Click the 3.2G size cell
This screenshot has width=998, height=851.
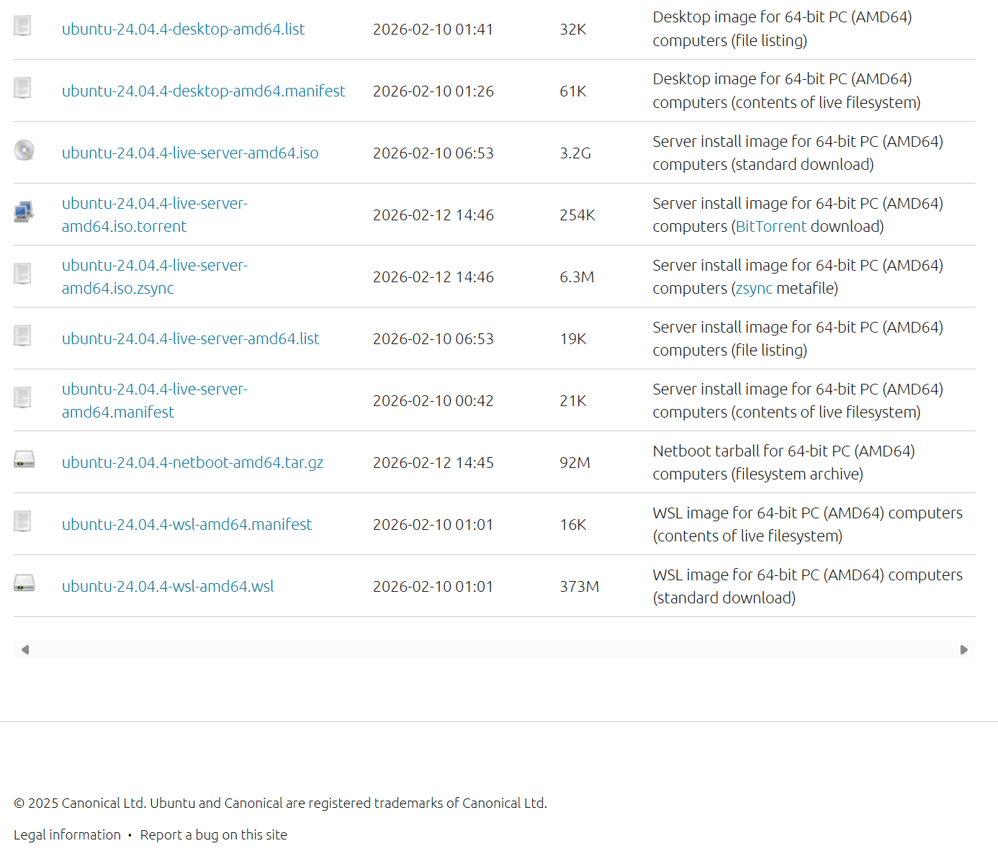[x=575, y=153]
